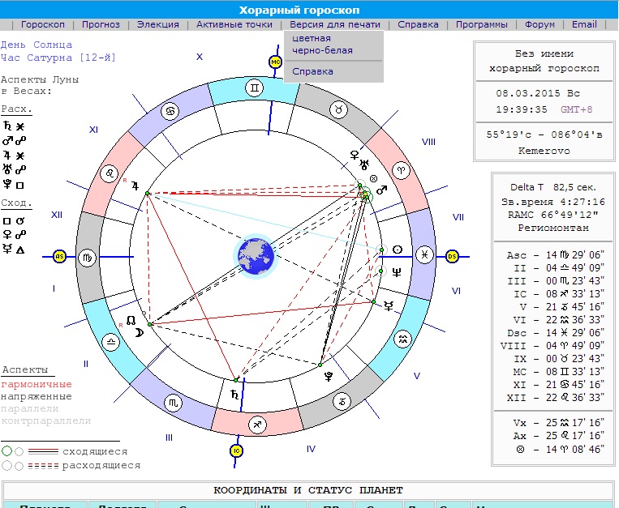Click the yellow DS descendant marker
619x508 pixels.
point(452,256)
